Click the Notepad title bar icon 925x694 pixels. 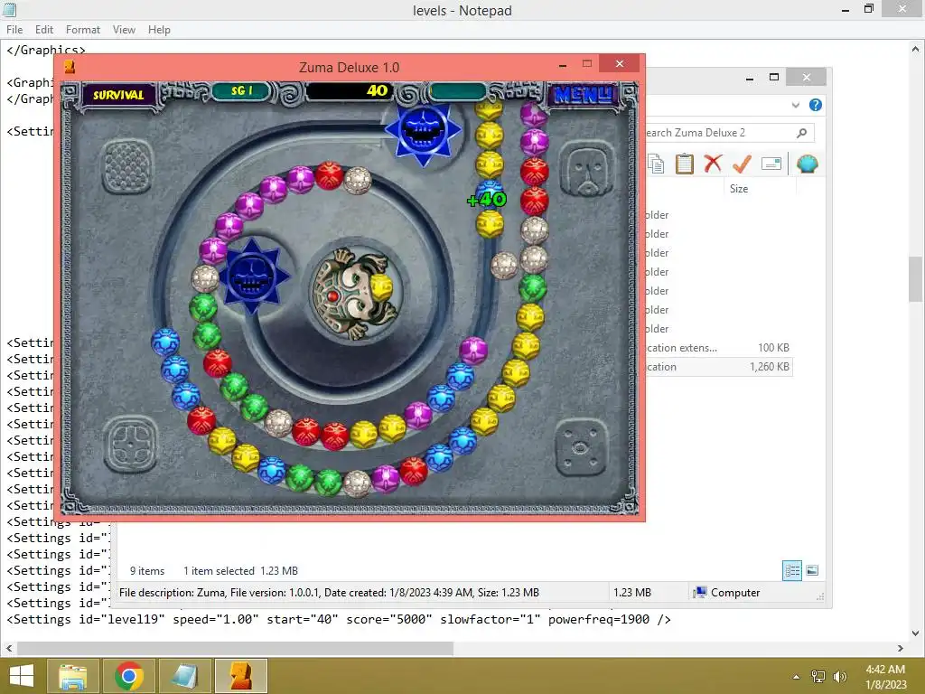pyautogui.click(x=9, y=9)
